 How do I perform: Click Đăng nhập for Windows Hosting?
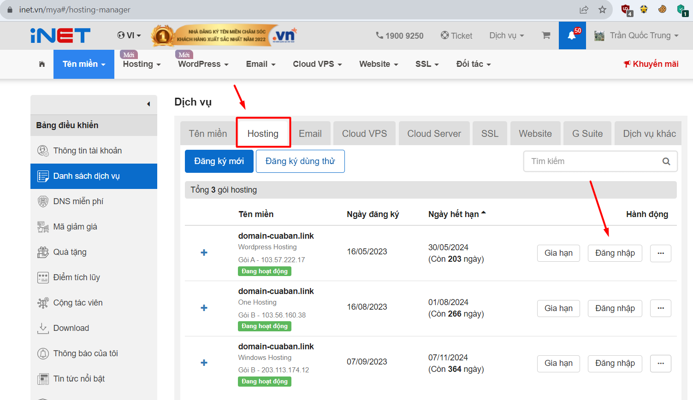(x=615, y=363)
